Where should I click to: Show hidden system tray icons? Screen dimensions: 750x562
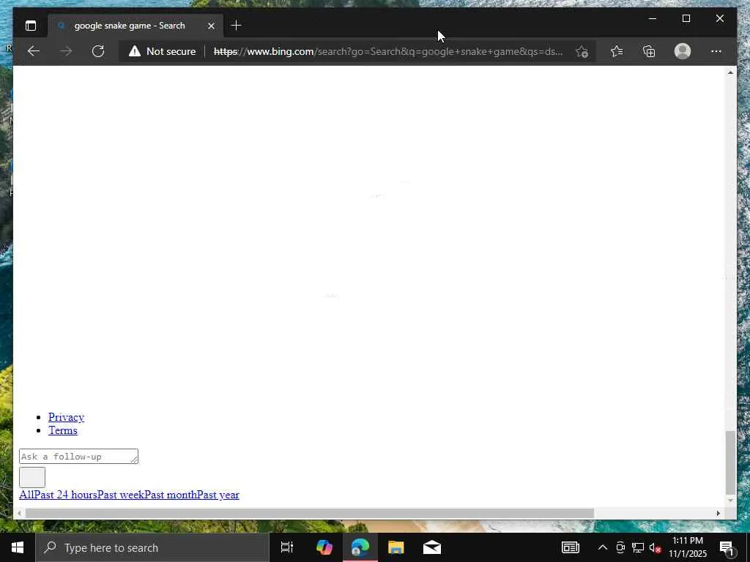(x=603, y=547)
